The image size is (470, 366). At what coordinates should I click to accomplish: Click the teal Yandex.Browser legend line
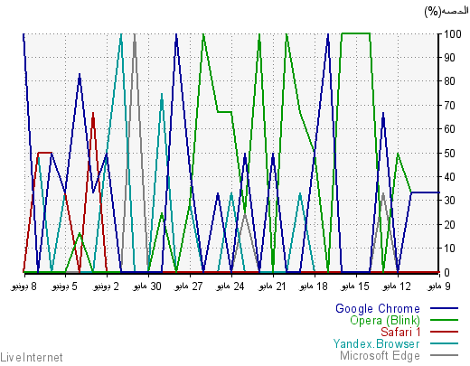(x=444, y=343)
